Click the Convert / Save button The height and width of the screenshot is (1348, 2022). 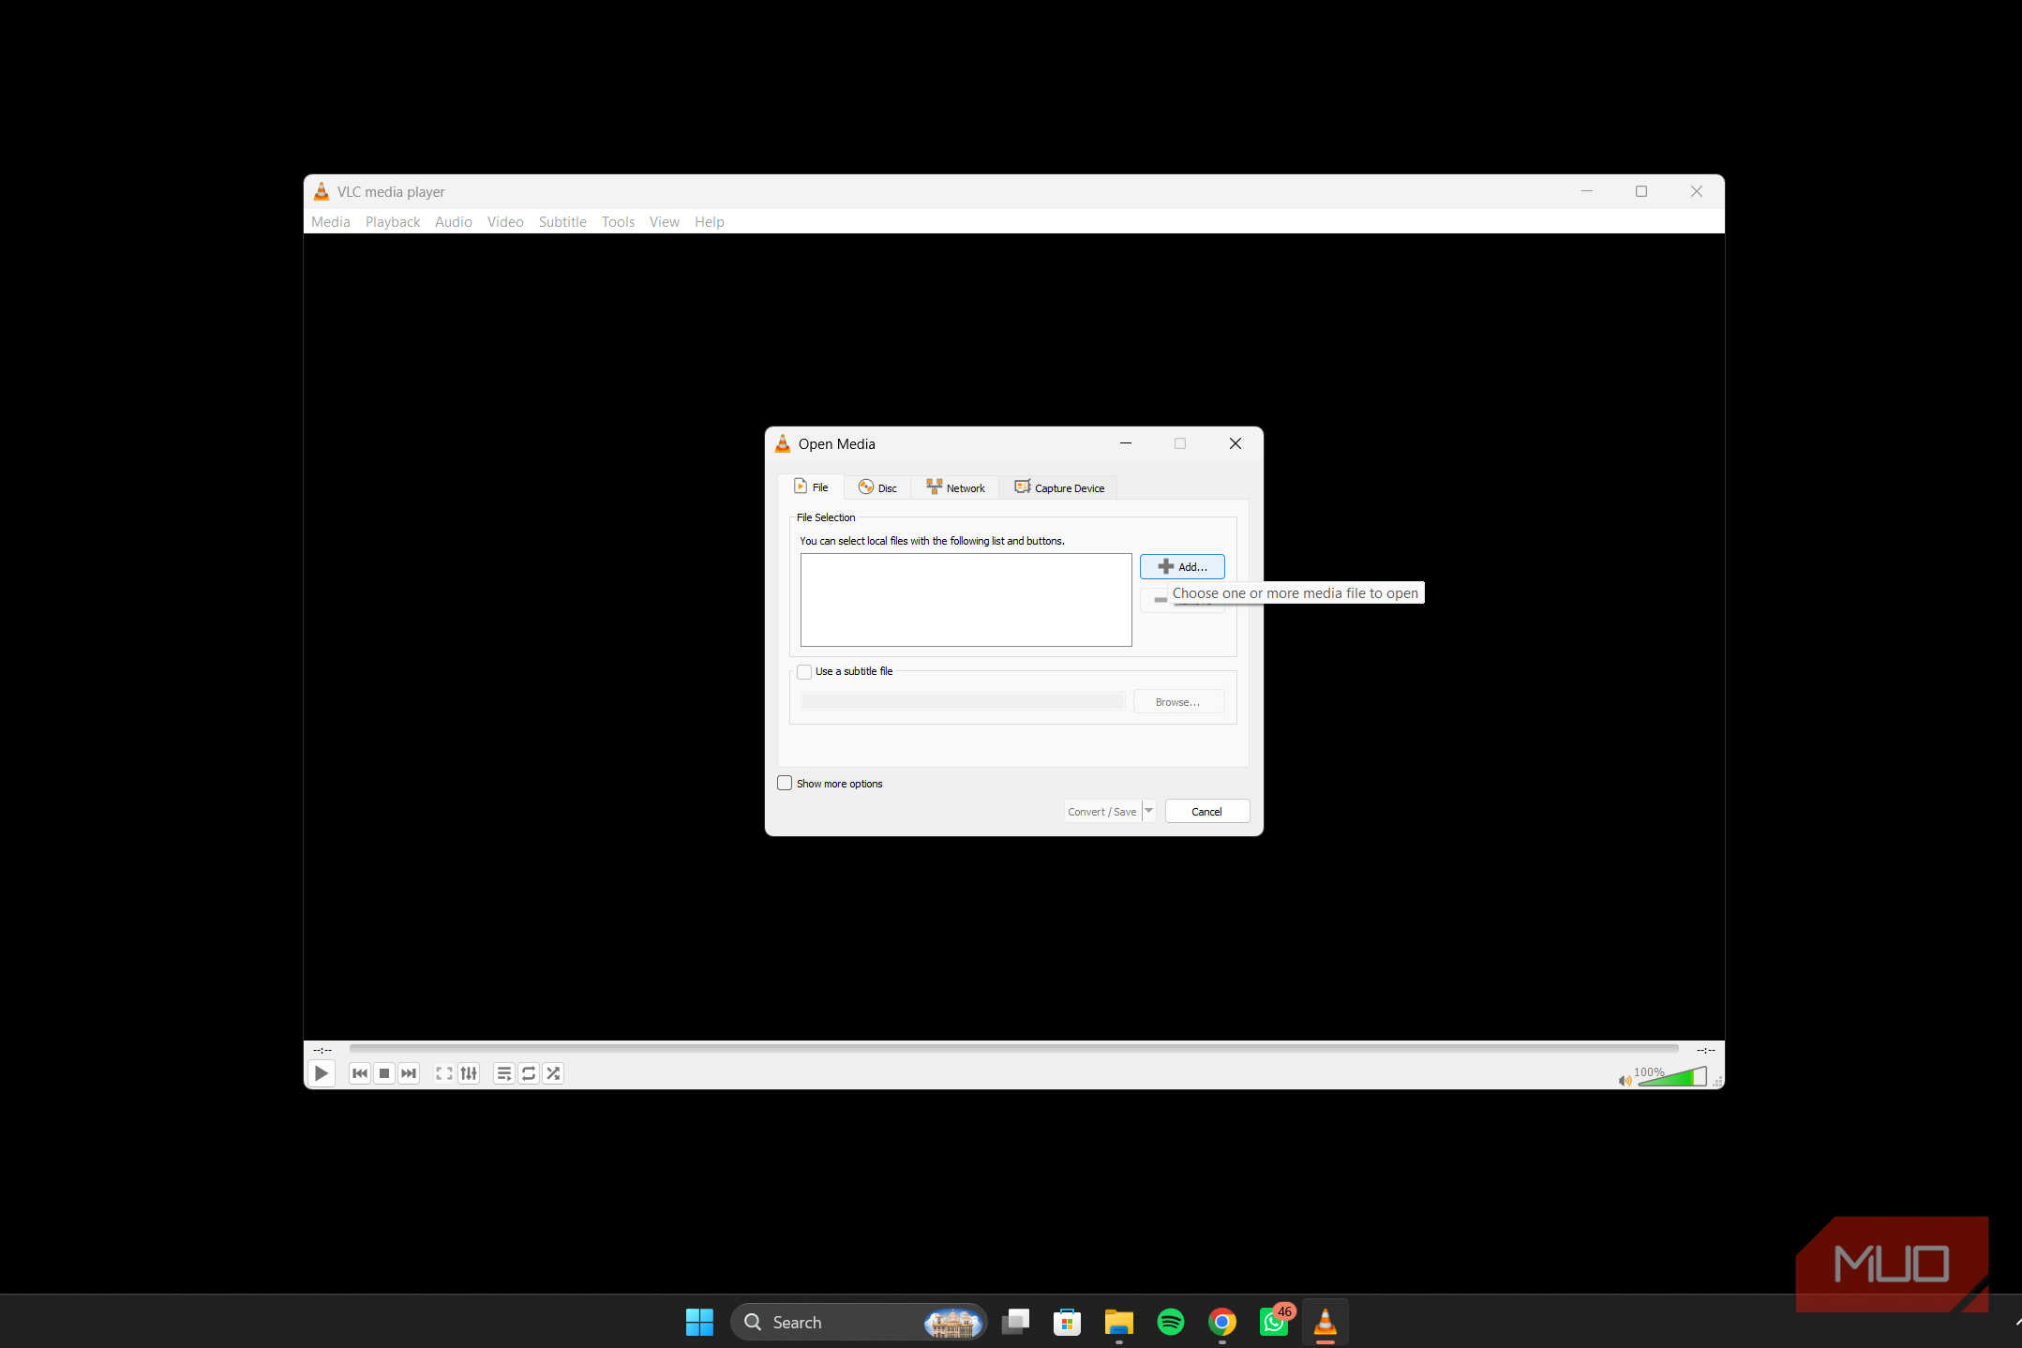tap(1102, 812)
